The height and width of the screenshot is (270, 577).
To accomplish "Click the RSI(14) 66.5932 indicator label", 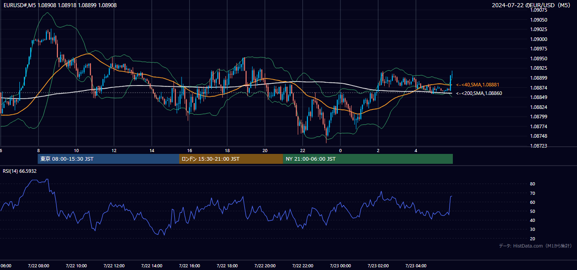I will click(x=20, y=171).
